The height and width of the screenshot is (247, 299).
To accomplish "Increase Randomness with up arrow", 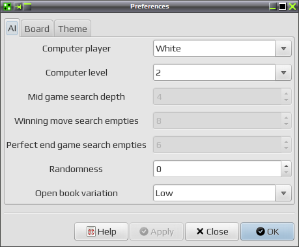I will point(286,166).
